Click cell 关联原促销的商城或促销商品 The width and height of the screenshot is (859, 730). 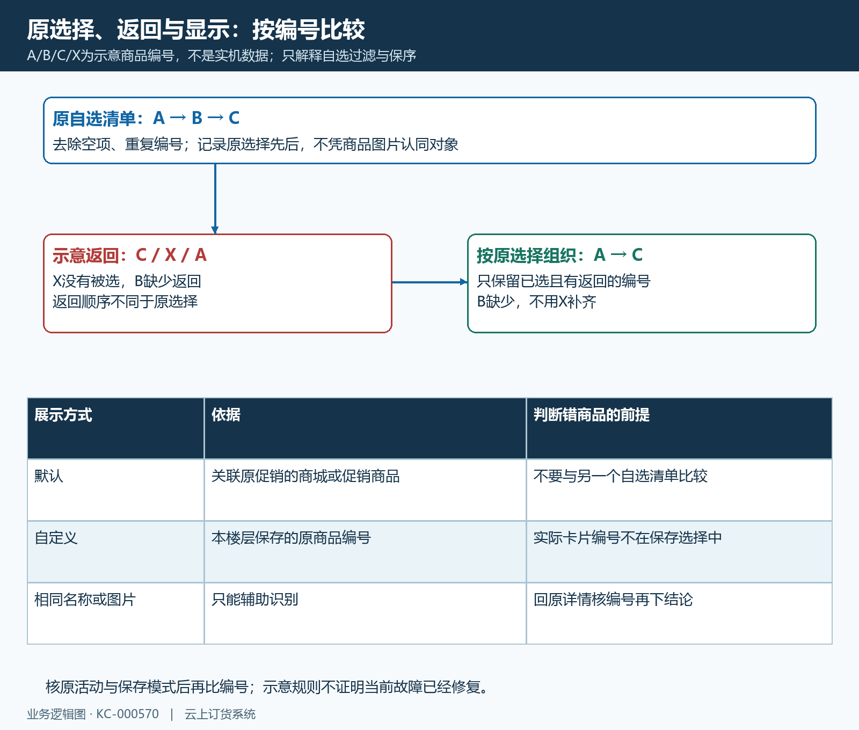(365, 490)
